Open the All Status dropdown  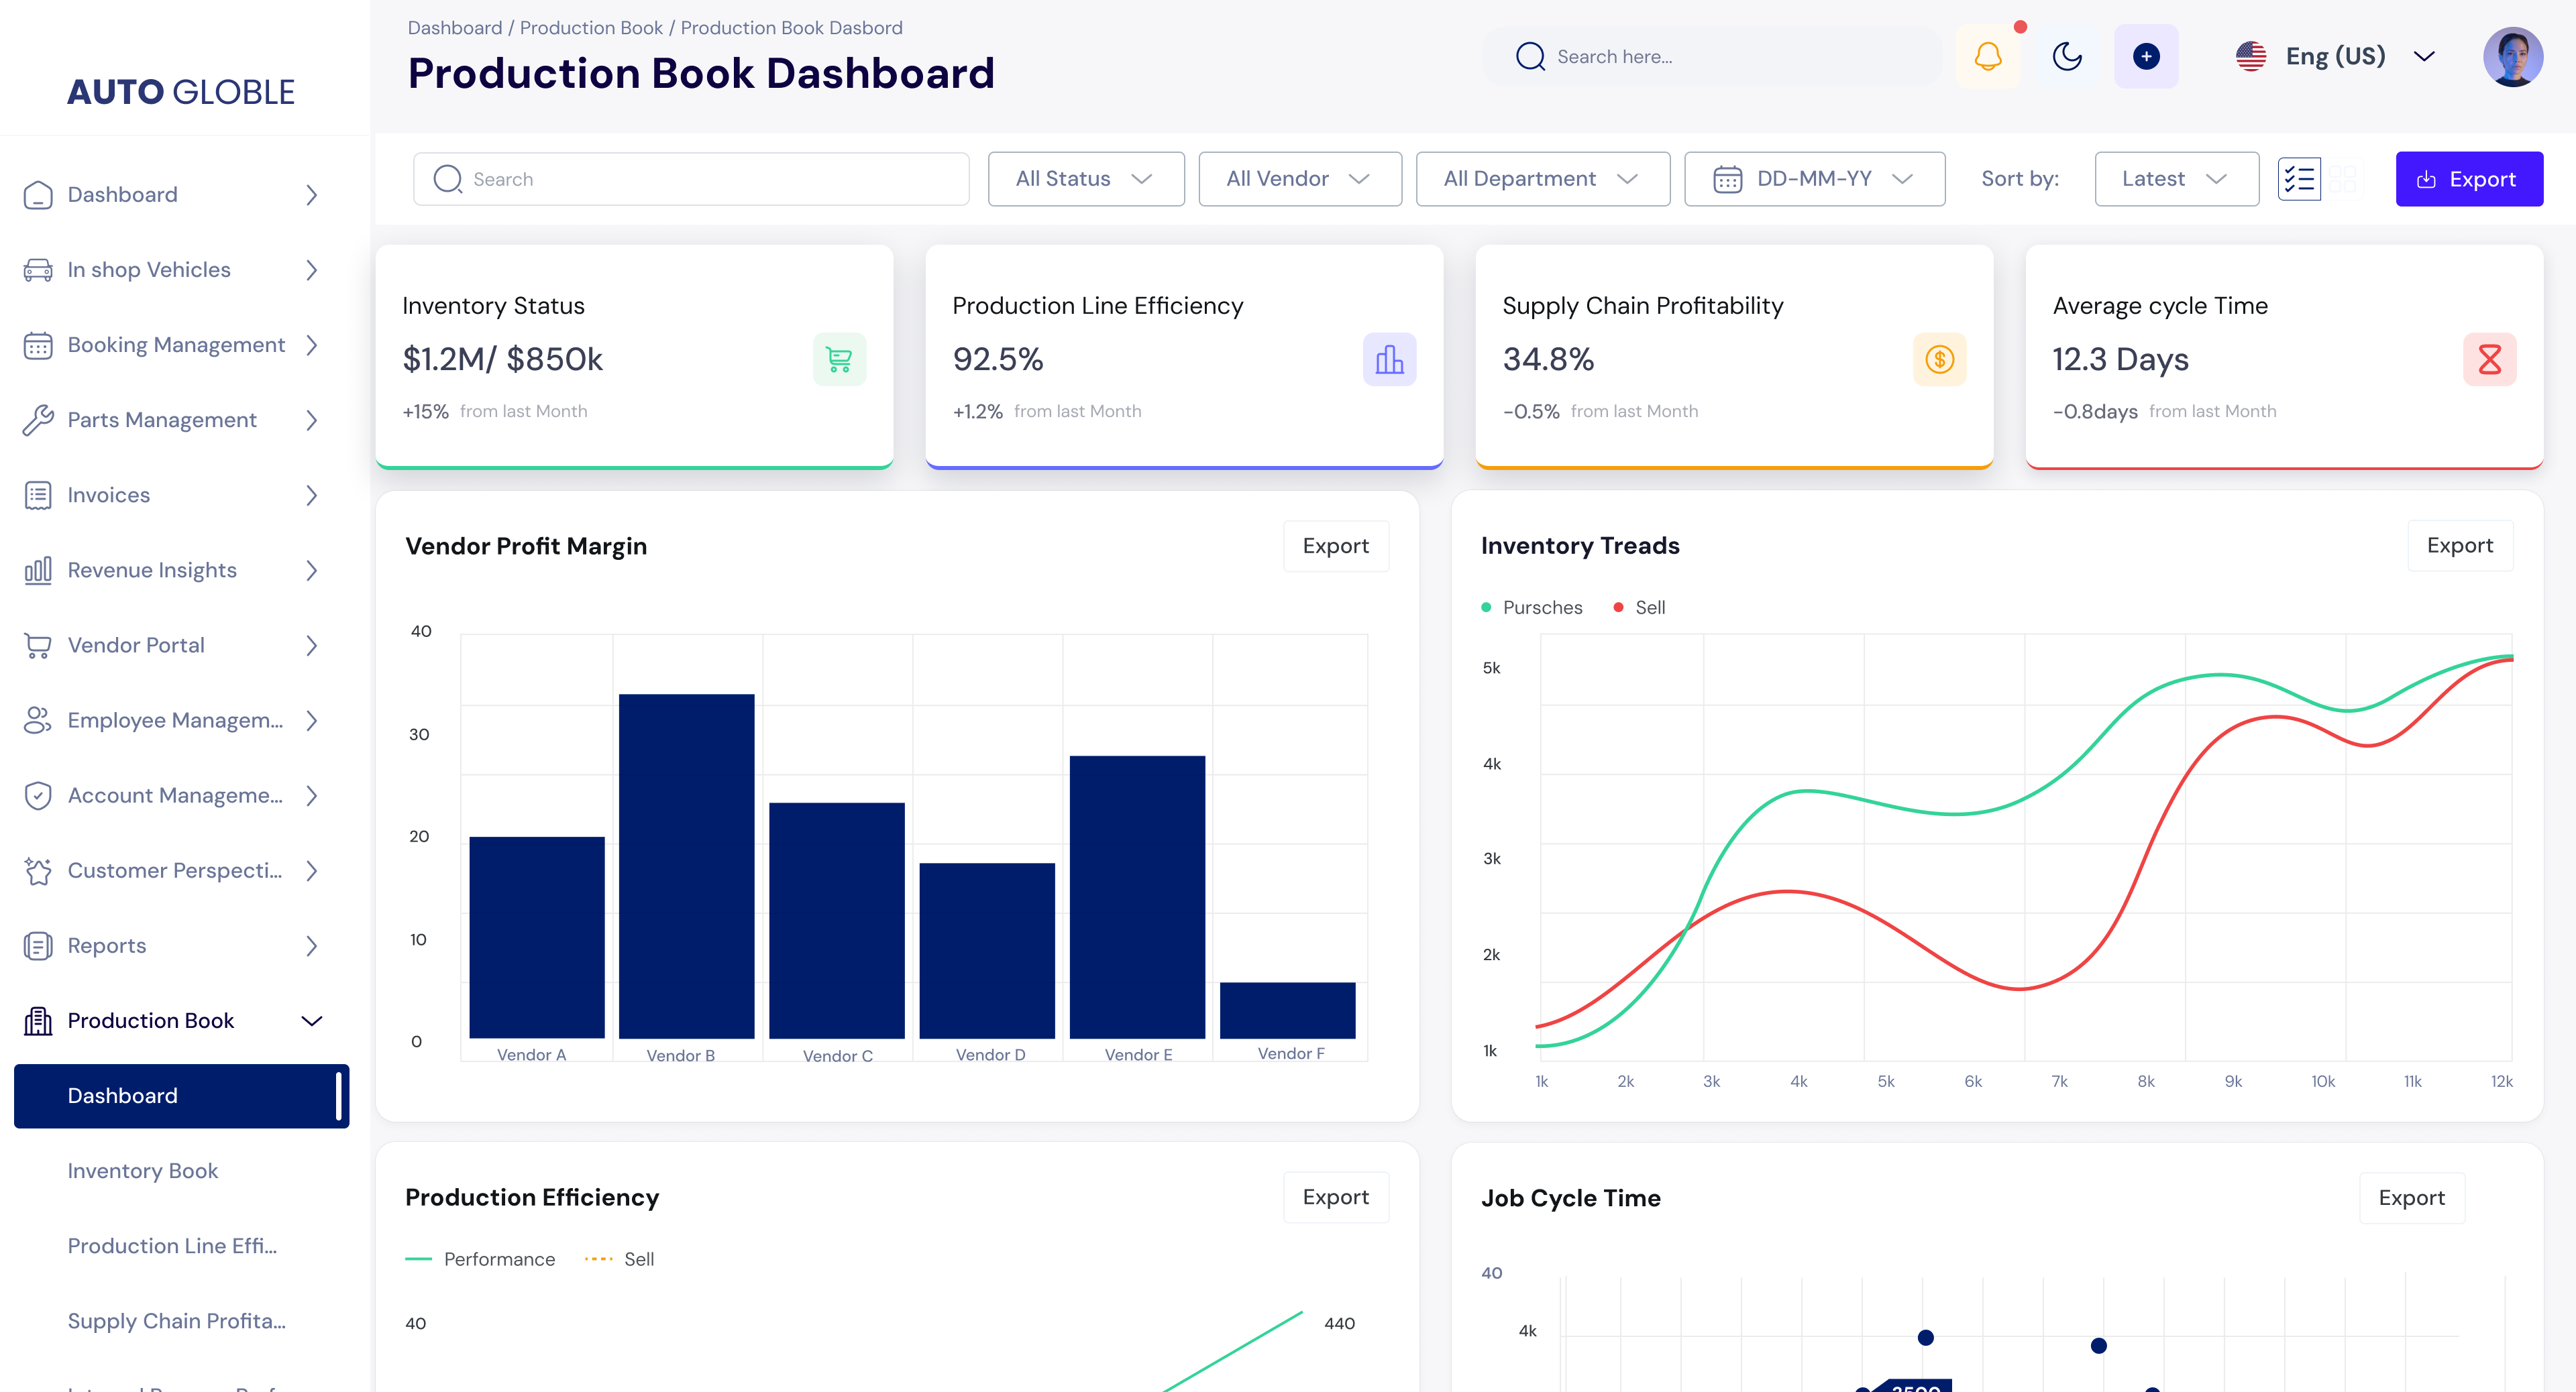[1086, 179]
